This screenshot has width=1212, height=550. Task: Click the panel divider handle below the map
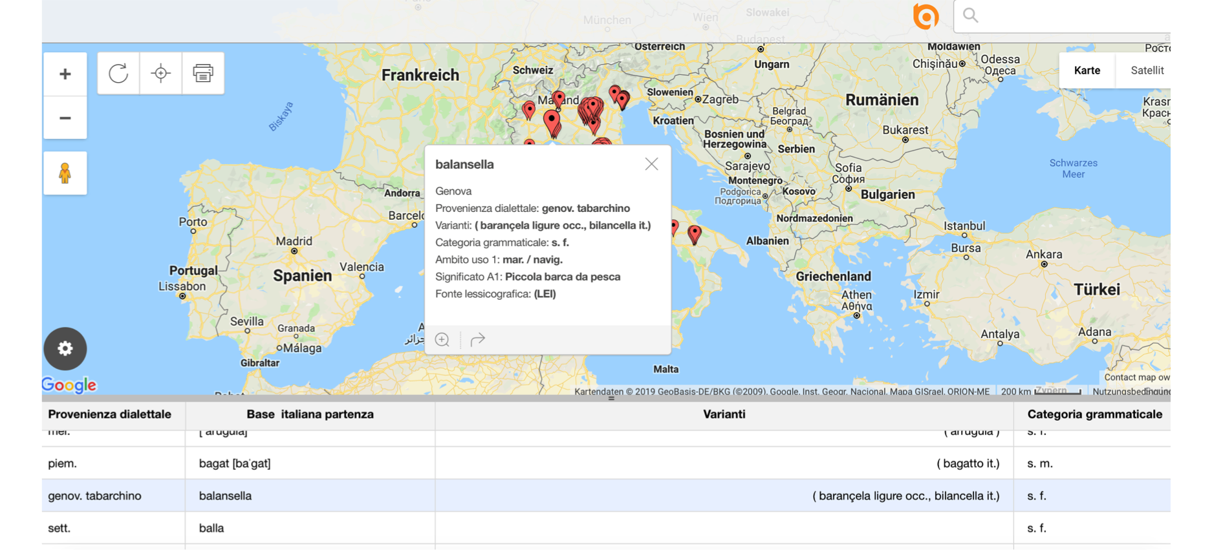tap(611, 398)
